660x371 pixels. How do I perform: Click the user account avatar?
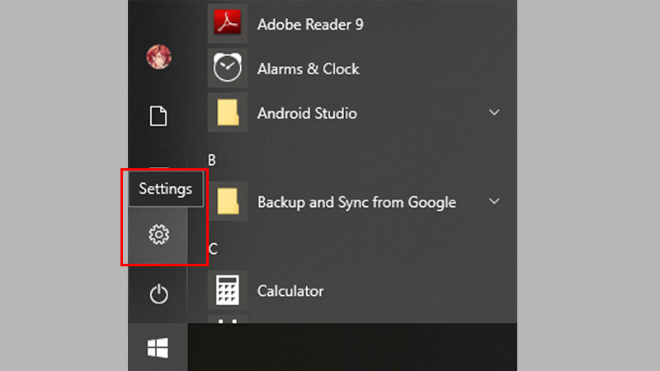(x=158, y=57)
